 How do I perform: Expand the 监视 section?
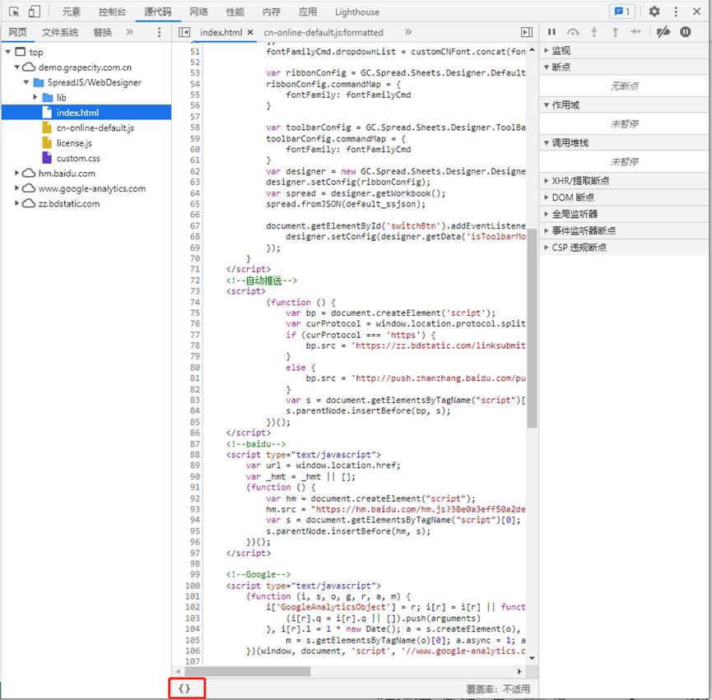[563, 49]
